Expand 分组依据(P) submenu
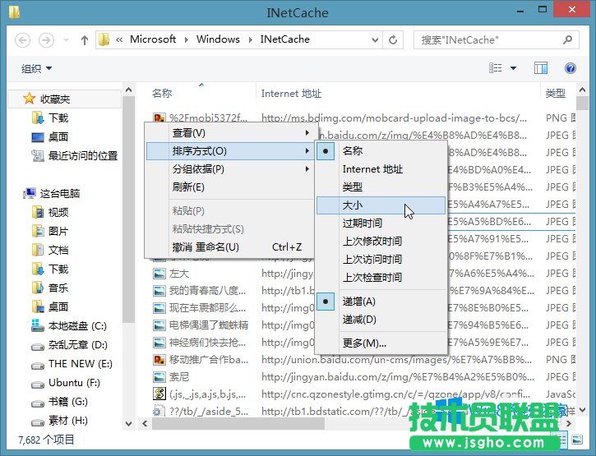Image resolution: width=596 pixels, height=456 pixels. click(x=231, y=169)
